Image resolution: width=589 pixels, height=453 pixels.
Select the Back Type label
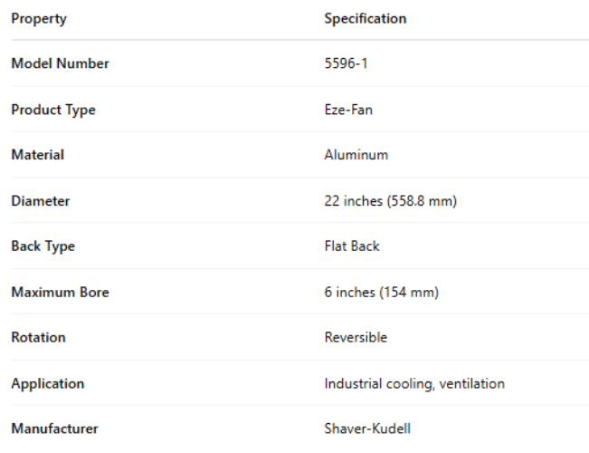(x=43, y=246)
